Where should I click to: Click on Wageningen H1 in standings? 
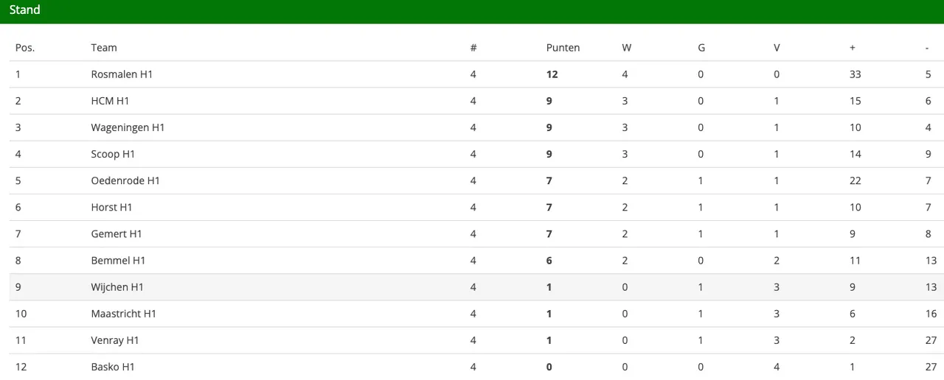[128, 127]
